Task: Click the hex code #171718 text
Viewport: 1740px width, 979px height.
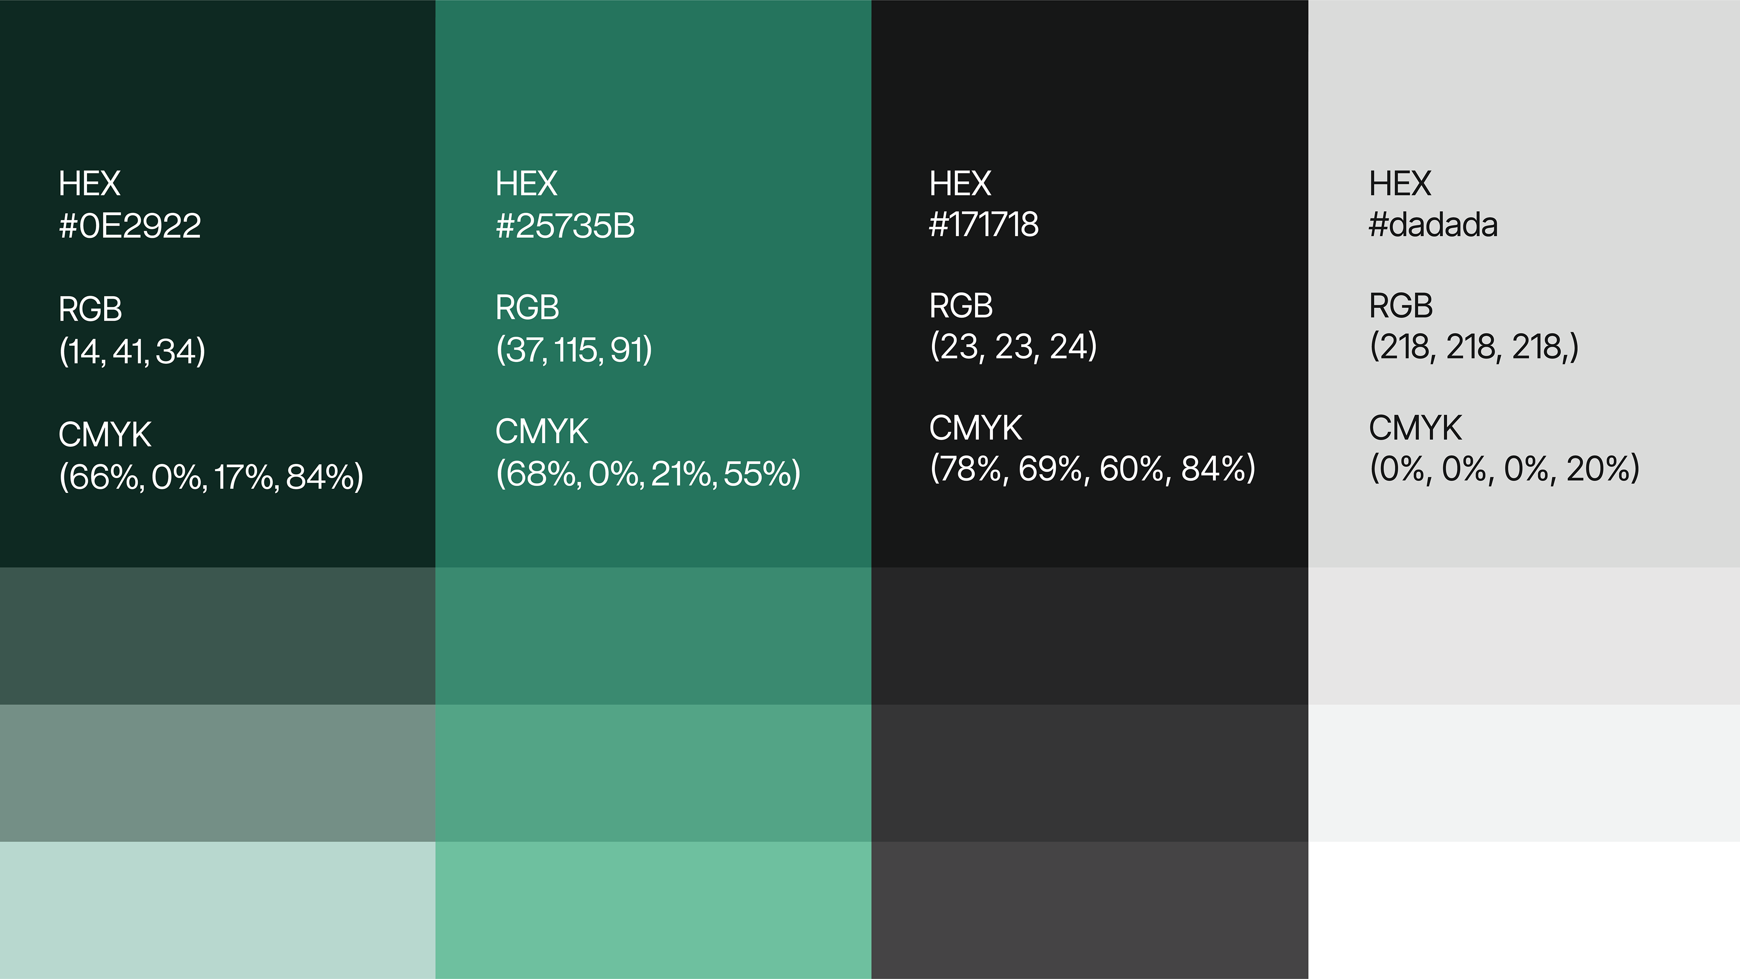Action: point(983,224)
